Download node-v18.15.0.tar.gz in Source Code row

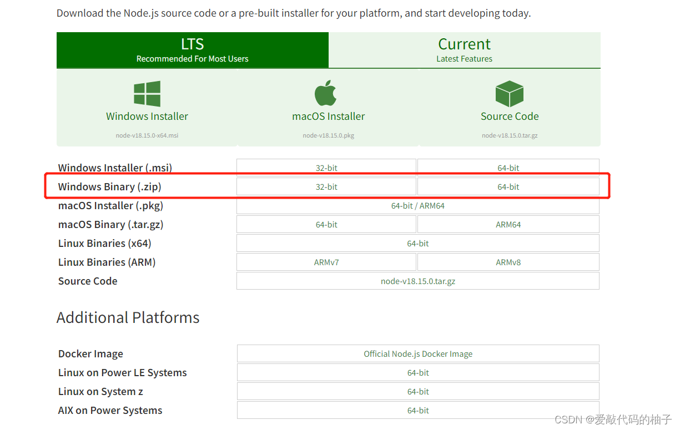(418, 281)
